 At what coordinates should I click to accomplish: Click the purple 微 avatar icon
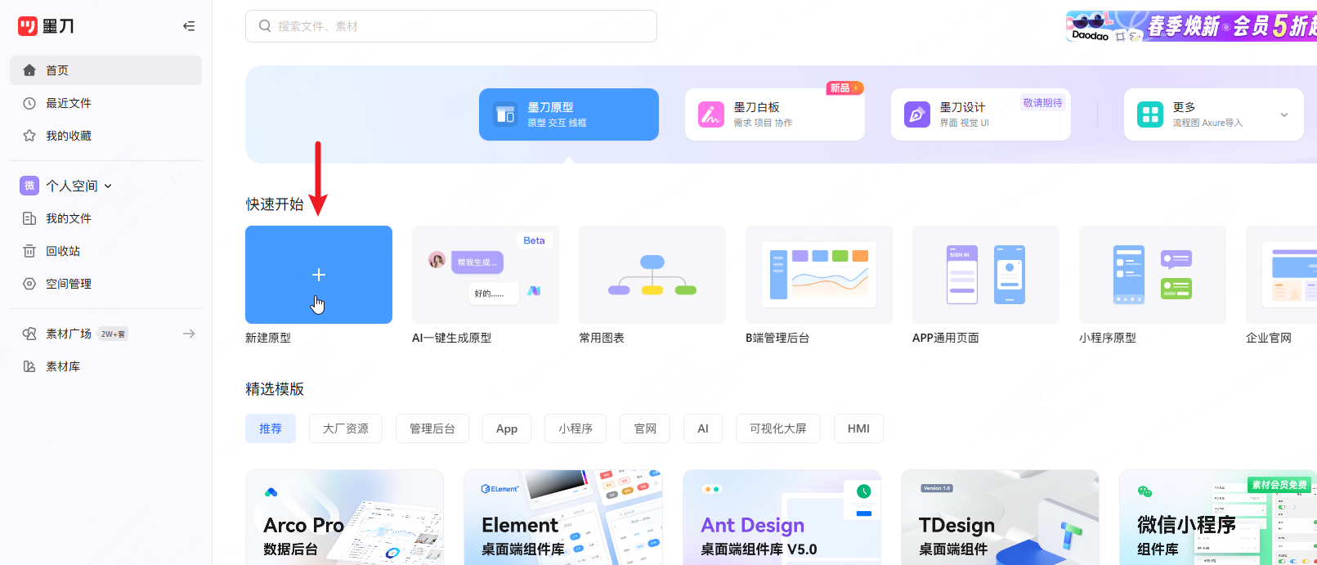click(29, 186)
